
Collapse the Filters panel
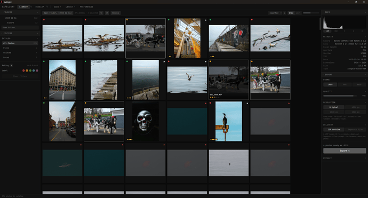pyautogui.click(x=20, y=33)
